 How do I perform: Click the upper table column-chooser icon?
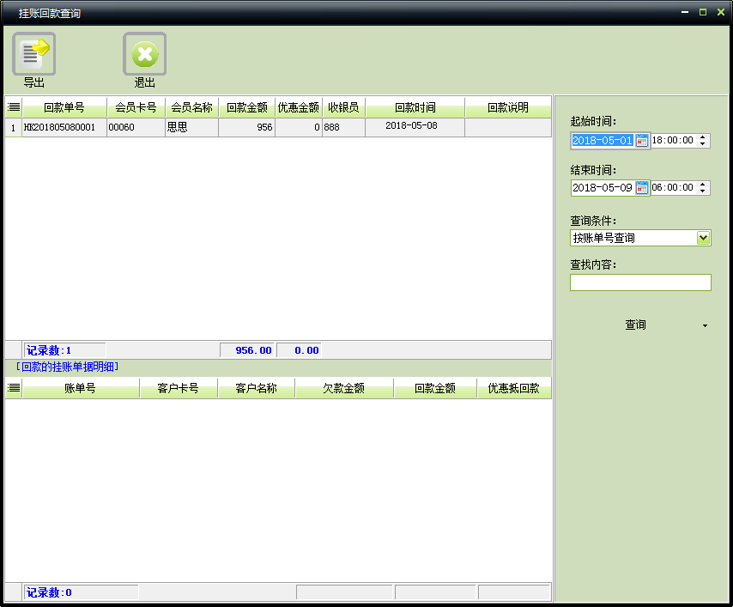14,108
